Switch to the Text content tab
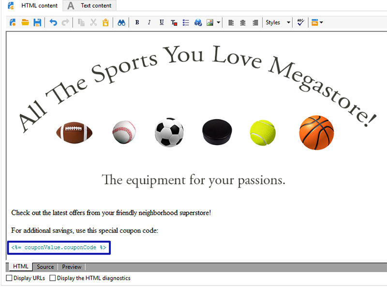387x287 pixels. [x=90, y=5]
